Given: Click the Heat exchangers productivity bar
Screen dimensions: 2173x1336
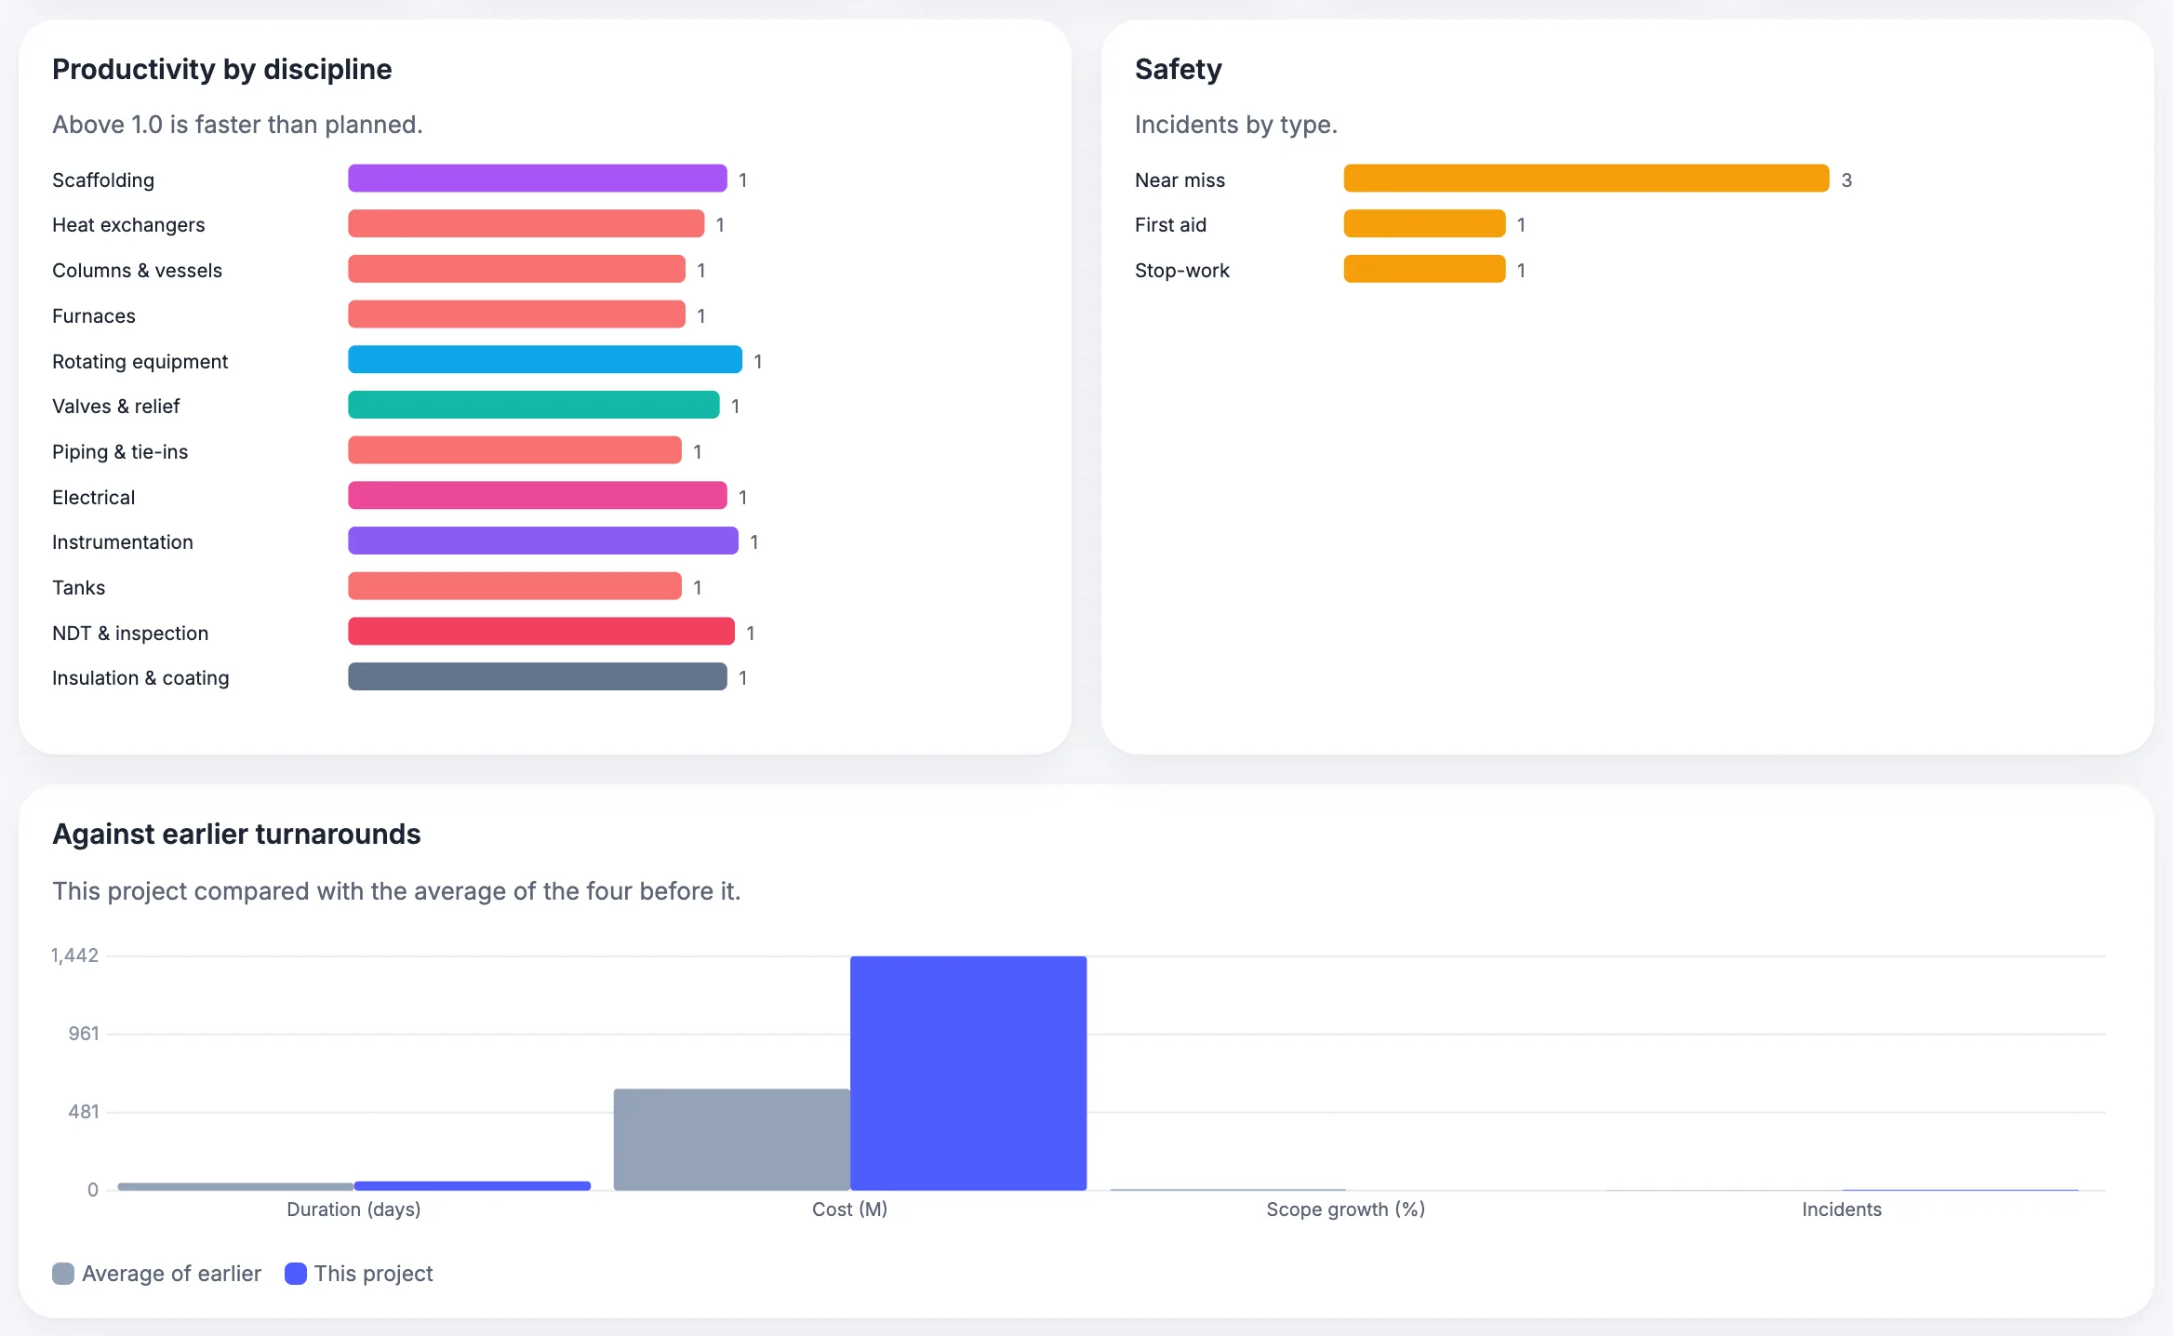Looking at the screenshot, I should pyautogui.click(x=526, y=223).
